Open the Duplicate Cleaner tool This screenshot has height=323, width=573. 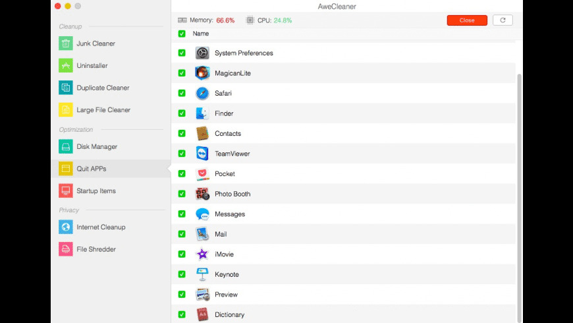[102, 88]
